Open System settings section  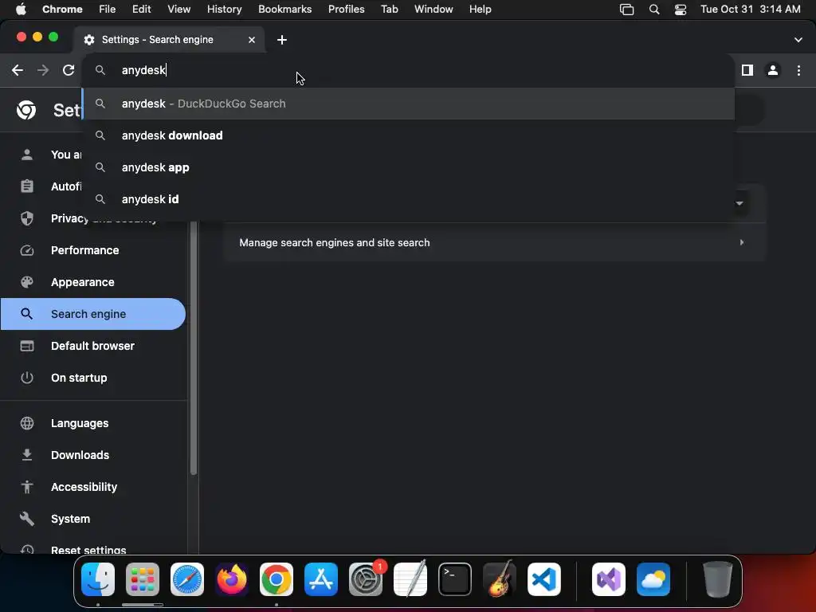tap(93, 519)
